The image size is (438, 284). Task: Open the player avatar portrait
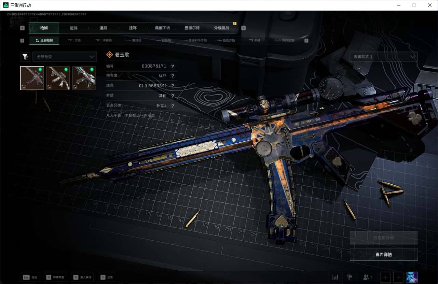[x=412, y=277]
